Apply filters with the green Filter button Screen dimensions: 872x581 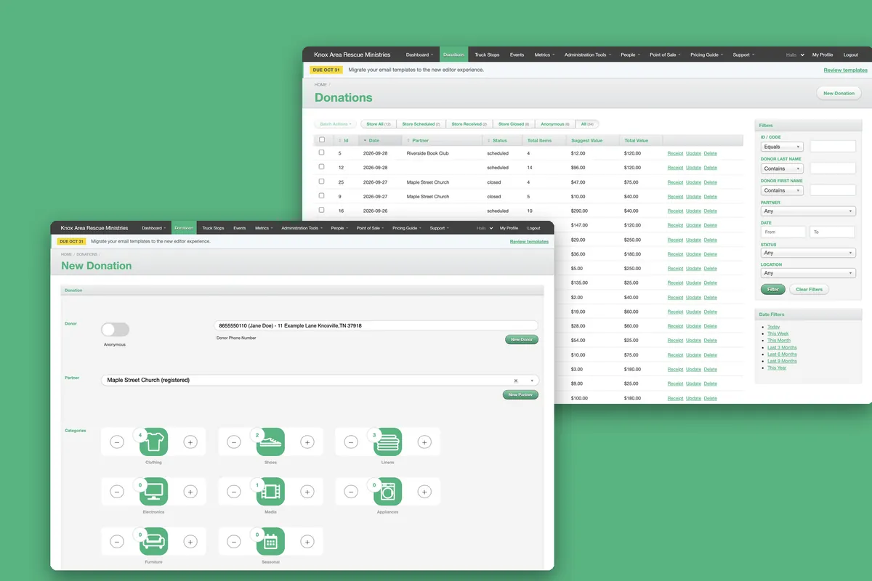[772, 289]
